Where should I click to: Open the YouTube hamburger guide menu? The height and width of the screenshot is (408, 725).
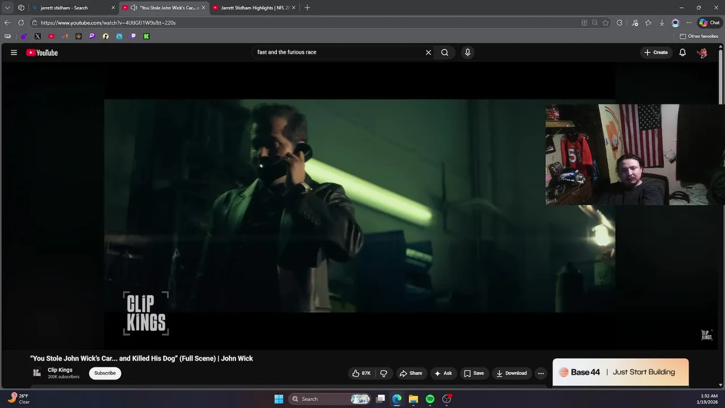point(14,53)
